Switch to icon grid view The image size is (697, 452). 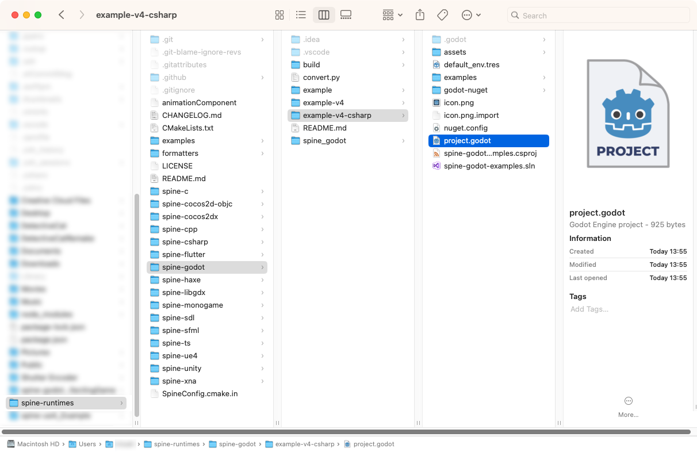click(279, 15)
